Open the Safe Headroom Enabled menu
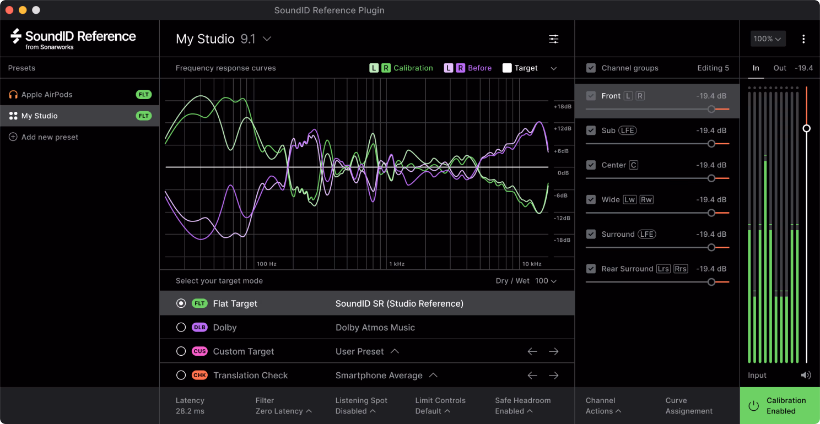Viewport: 820px width, 424px height. tap(522, 406)
